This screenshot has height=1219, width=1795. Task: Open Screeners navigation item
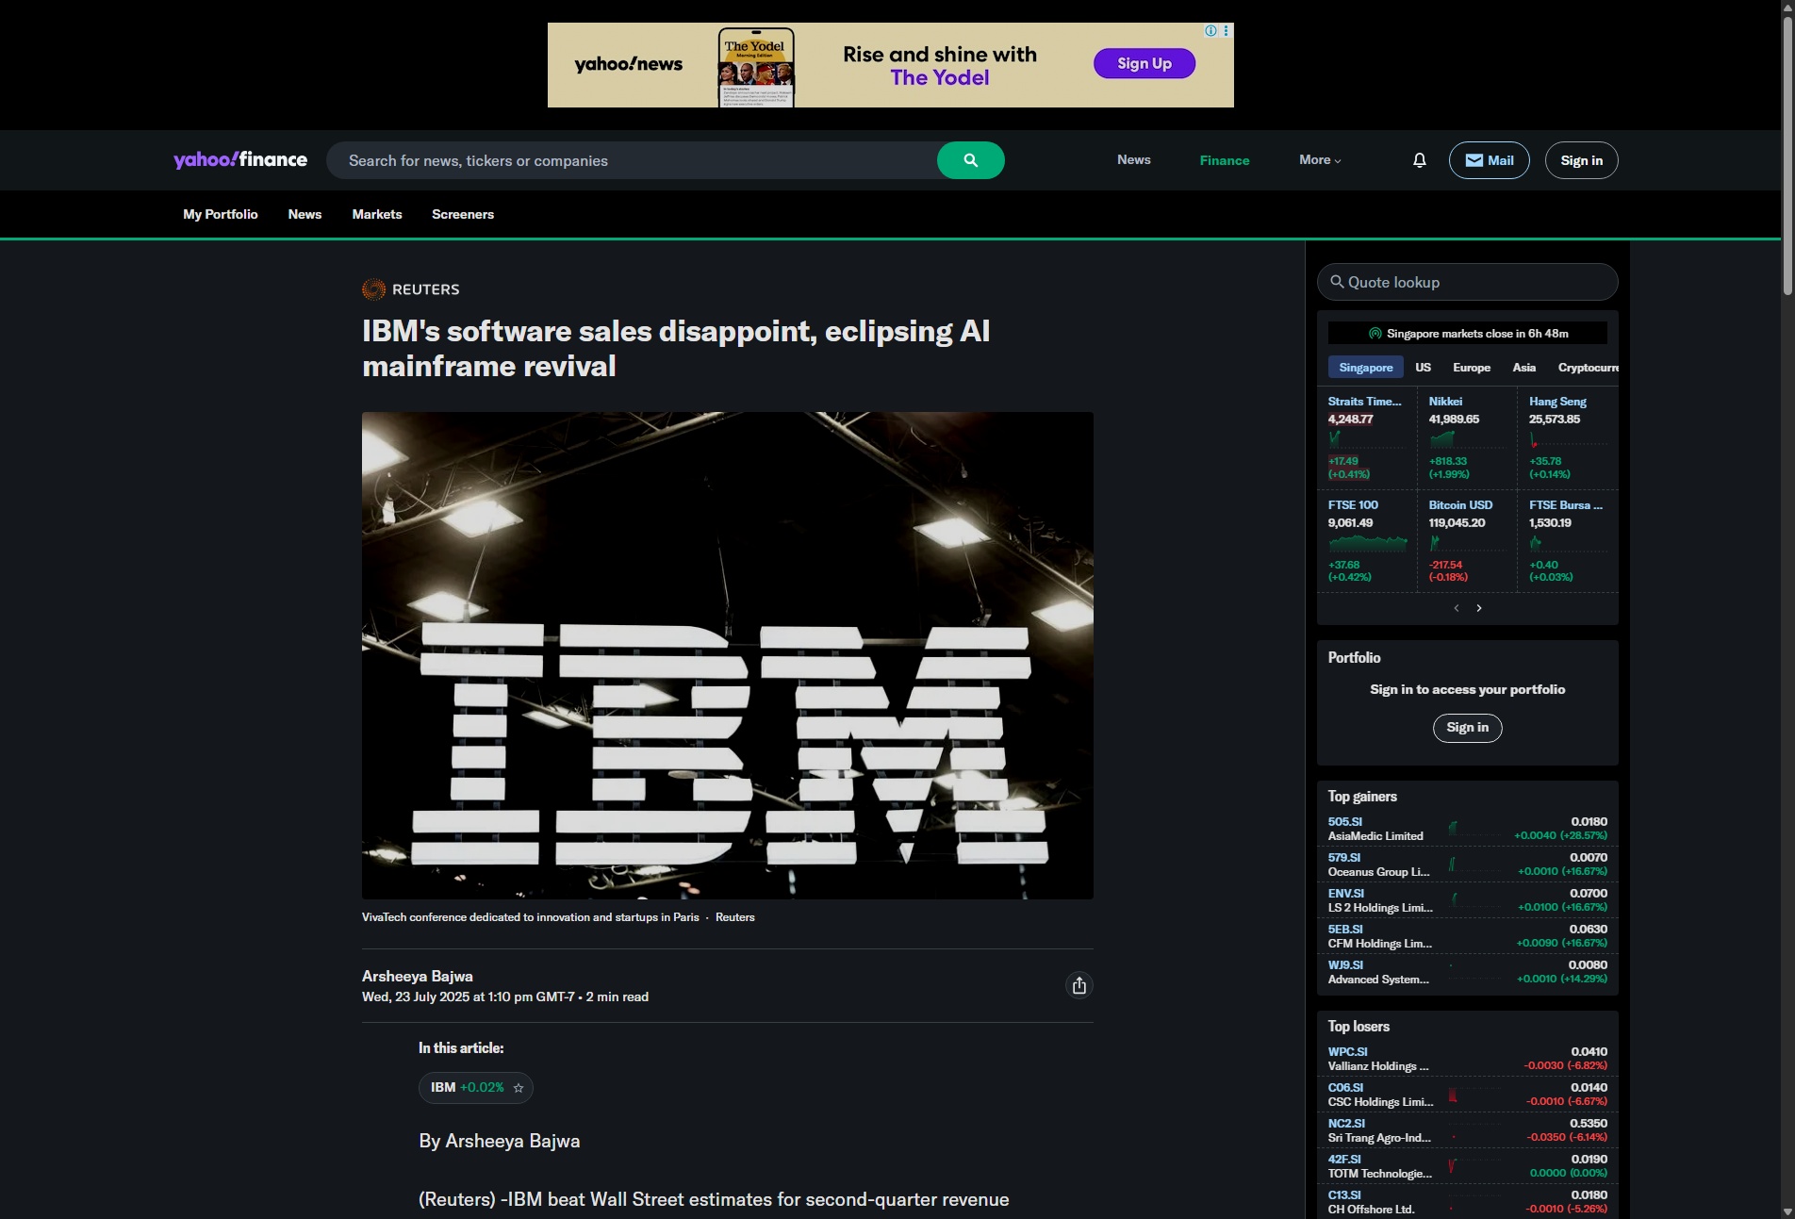tap(463, 214)
